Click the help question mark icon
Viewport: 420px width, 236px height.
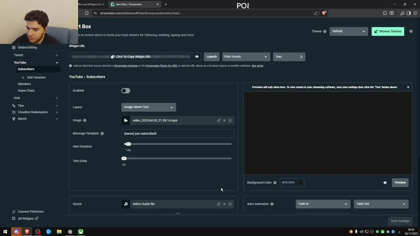coord(411,31)
